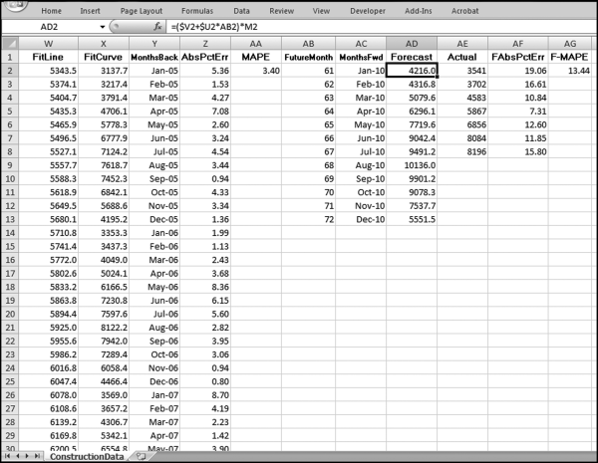This screenshot has width=598, height=463.
Task: Click the Insert Function fx icon
Action: 157,27
